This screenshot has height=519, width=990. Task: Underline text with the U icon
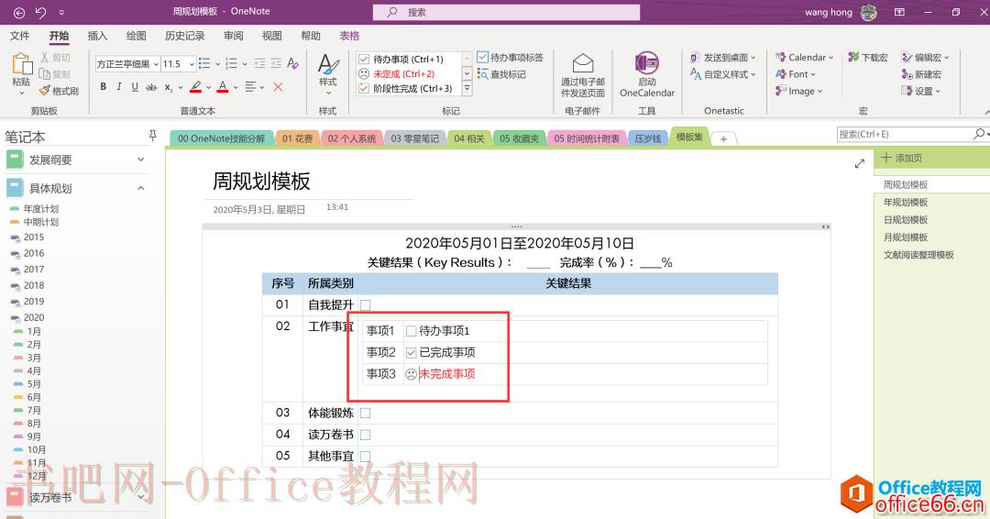pyautogui.click(x=135, y=87)
